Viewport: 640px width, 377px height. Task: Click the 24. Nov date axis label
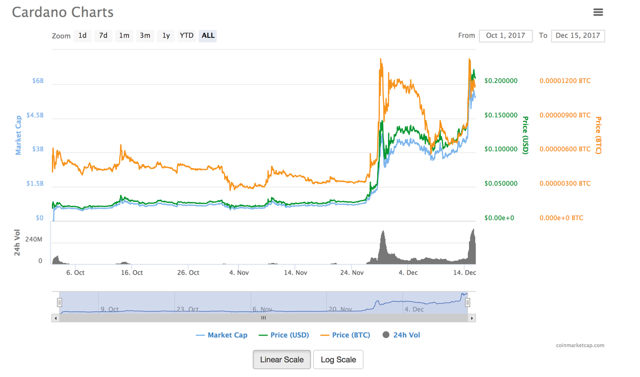[351, 272]
